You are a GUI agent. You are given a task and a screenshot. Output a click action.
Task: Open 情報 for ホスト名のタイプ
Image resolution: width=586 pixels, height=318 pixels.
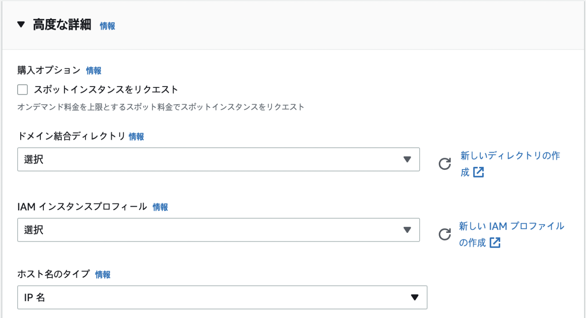point(101,274)
